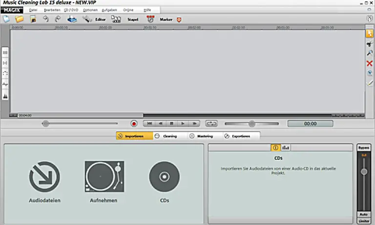Jump to start with skip-back button

click(x=149, y=124)
